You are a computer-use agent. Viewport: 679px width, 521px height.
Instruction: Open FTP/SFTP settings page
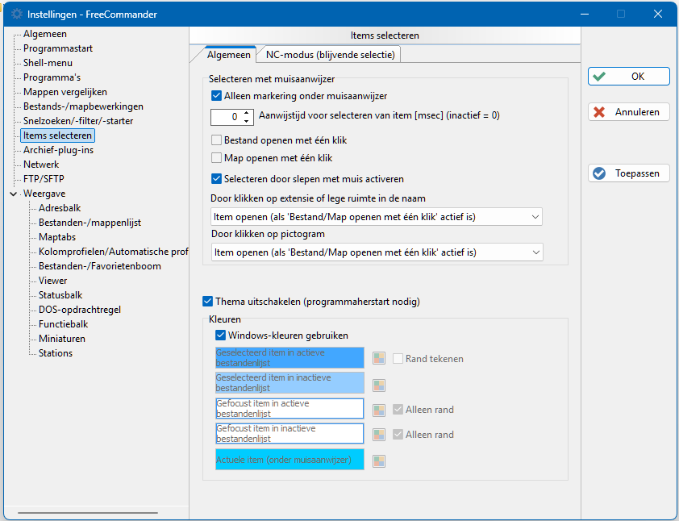pos(44,179)
